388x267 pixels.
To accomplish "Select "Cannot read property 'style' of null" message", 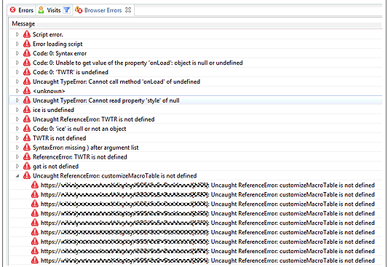I will pos(106,100).
